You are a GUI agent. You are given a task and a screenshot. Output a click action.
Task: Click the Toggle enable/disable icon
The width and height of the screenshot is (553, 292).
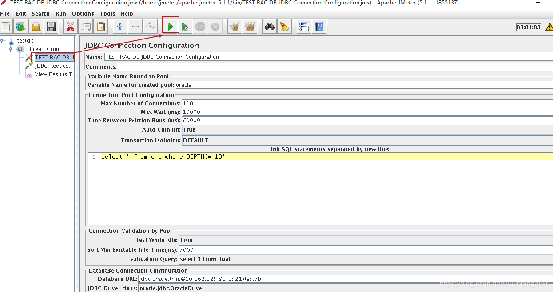click(x=151, y=27)
